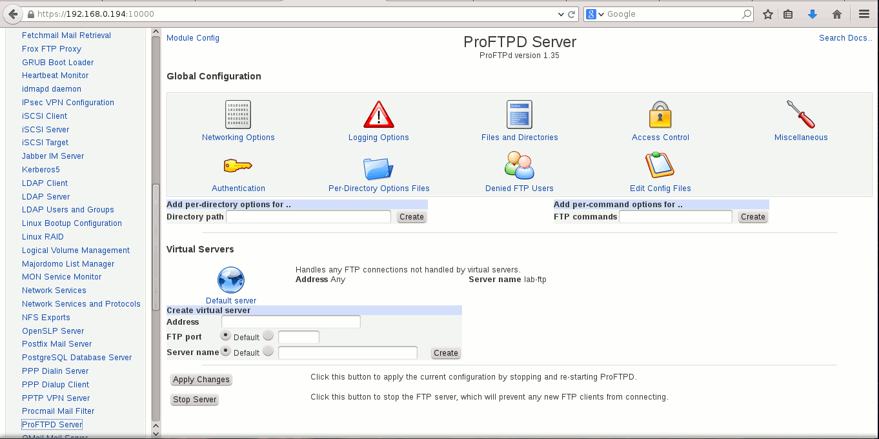The width and height of the screenshot is (879, 439).
Task: Click Create button for virtual server
Action: pyautogui.click(x=446, y=353)
